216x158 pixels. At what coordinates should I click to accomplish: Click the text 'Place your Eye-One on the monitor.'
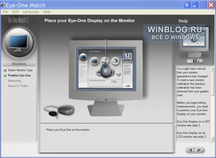68,130
